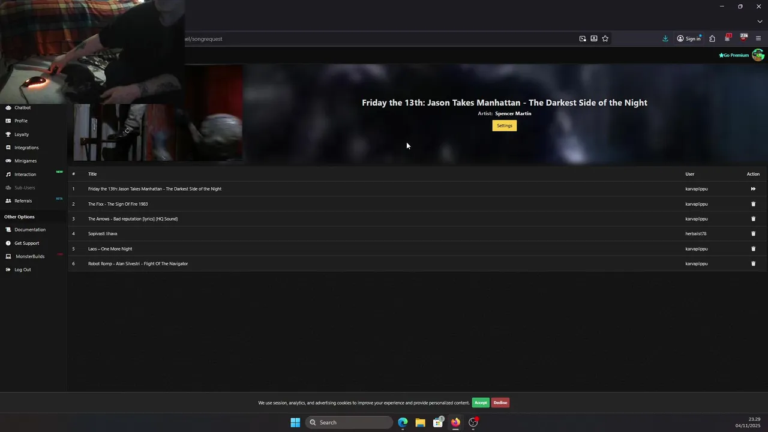Screen dimensions: 768x432
Task: Click the Sub-Users sidebar item
Action: pyautogui.click(x=25, y=188)
